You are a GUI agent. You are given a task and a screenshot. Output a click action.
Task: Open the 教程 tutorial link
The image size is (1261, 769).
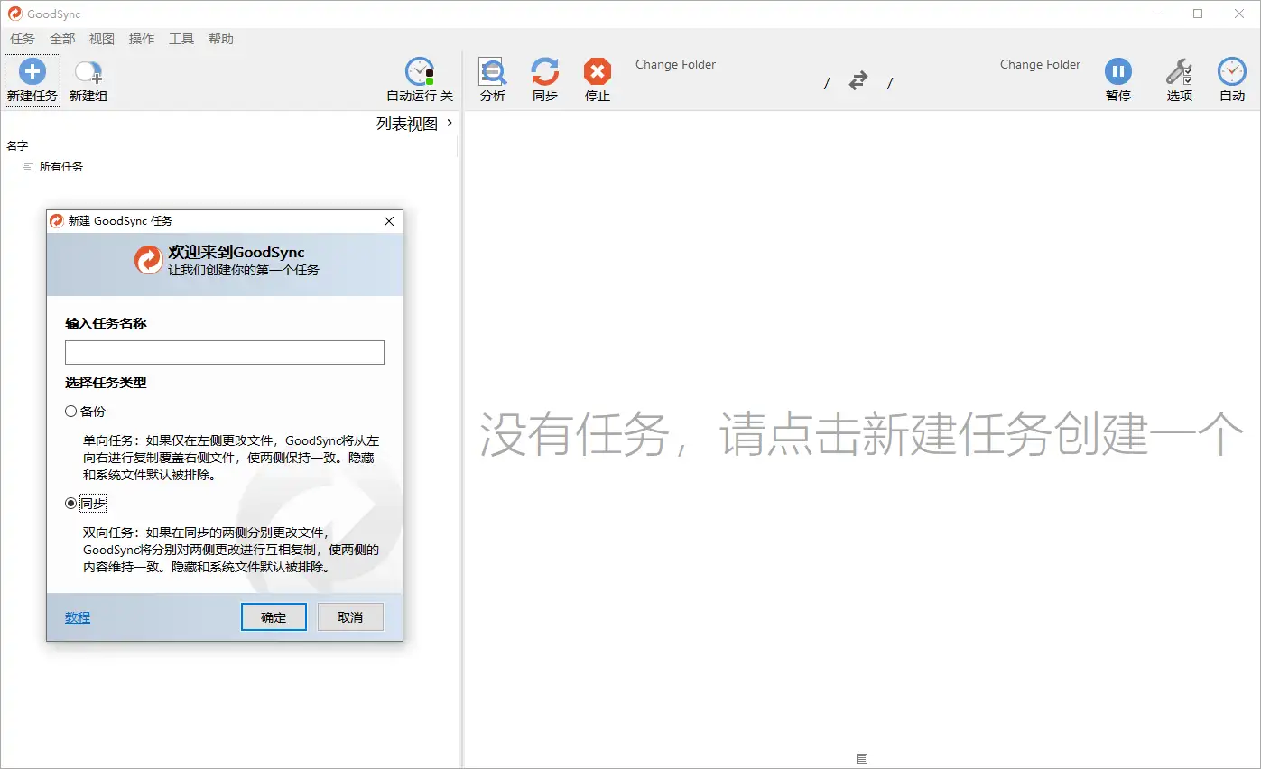click(77, 617)
